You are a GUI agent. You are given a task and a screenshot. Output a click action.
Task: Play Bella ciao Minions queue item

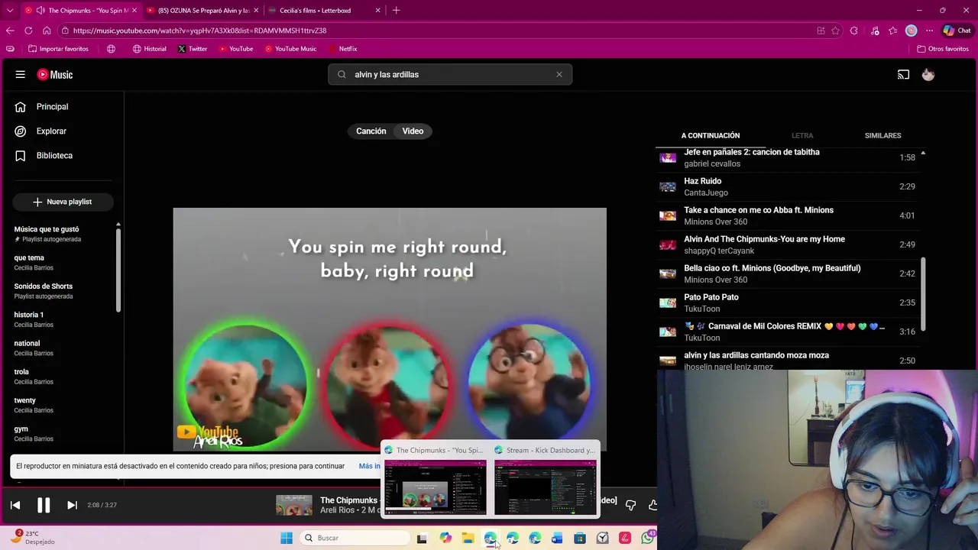[x=787, y=273]
